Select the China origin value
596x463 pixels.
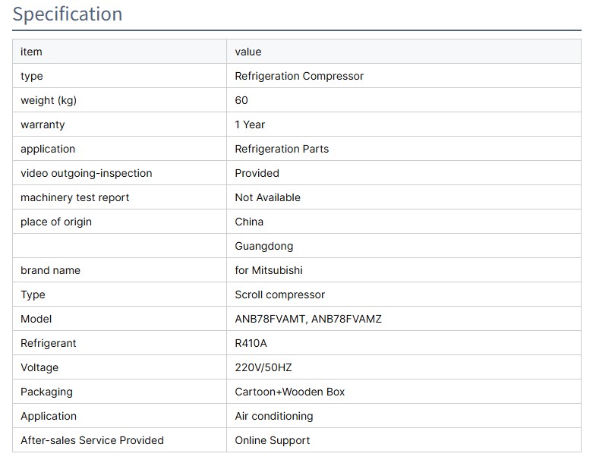(249, 222)
